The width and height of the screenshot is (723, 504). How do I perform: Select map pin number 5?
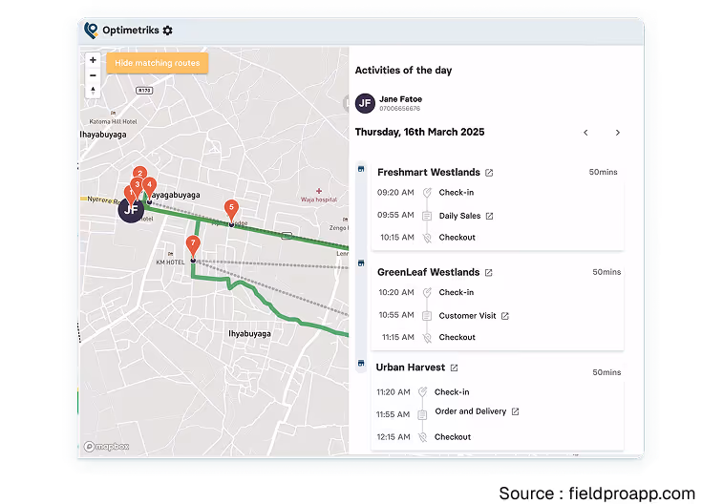[x=231, y=210]
